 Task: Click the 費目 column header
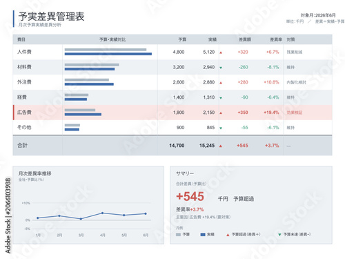(x=21, y=39)
